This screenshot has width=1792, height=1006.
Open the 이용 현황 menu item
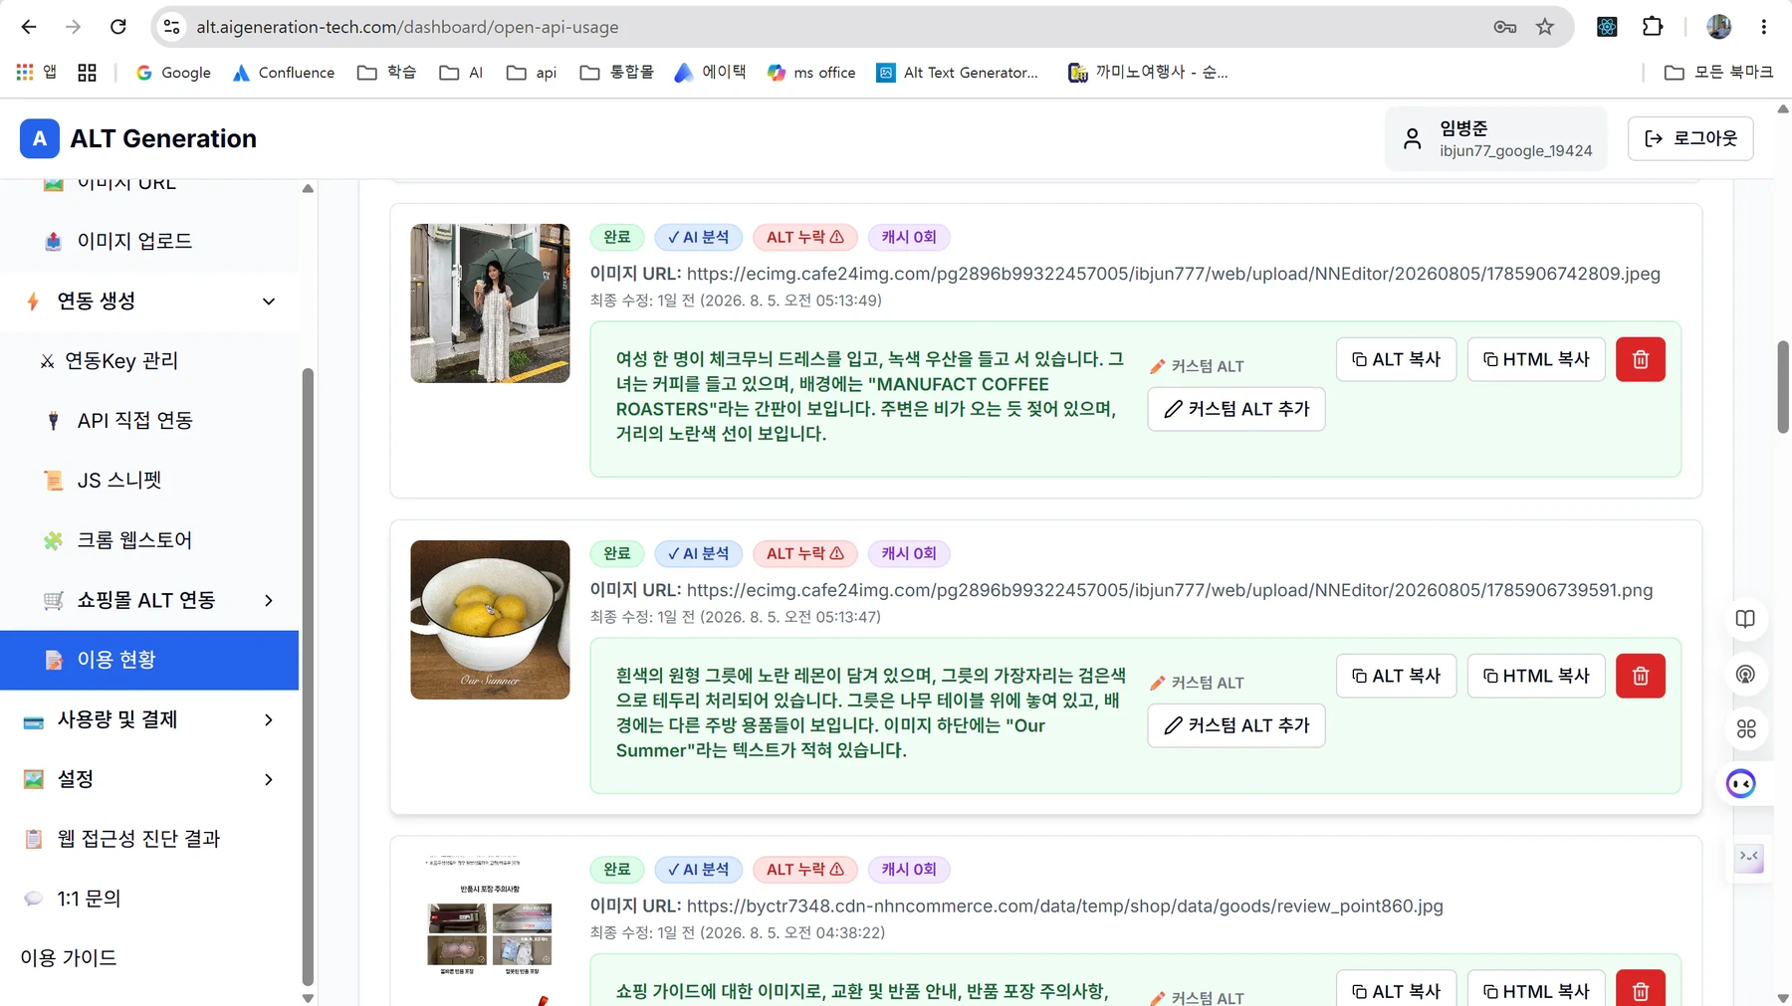click(149, 660)
